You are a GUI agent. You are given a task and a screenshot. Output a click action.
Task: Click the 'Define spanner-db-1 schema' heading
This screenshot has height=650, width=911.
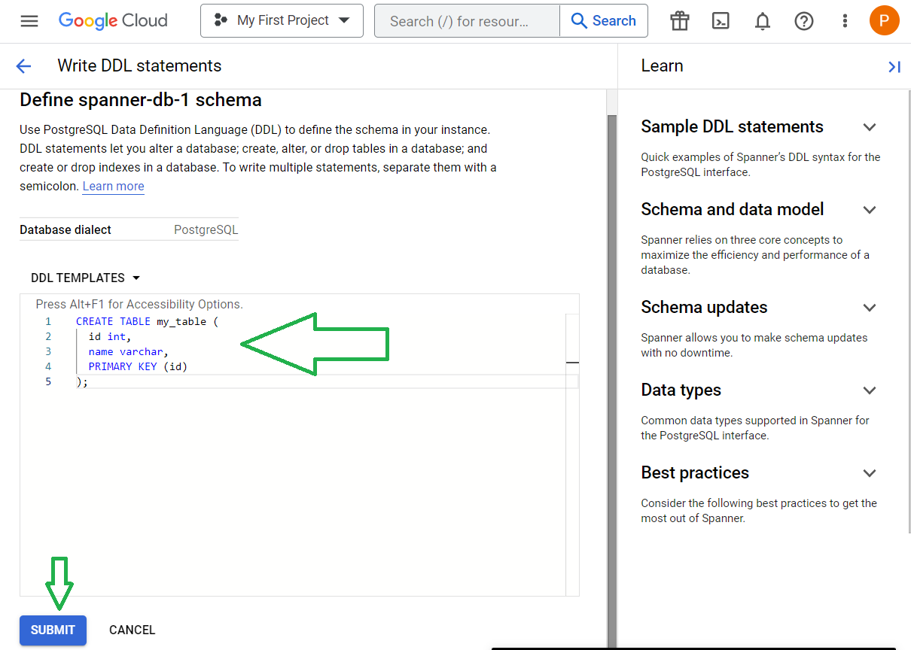point(141,100)
